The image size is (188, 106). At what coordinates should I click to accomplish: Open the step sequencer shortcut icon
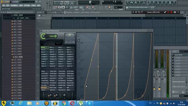pos(132,2)
